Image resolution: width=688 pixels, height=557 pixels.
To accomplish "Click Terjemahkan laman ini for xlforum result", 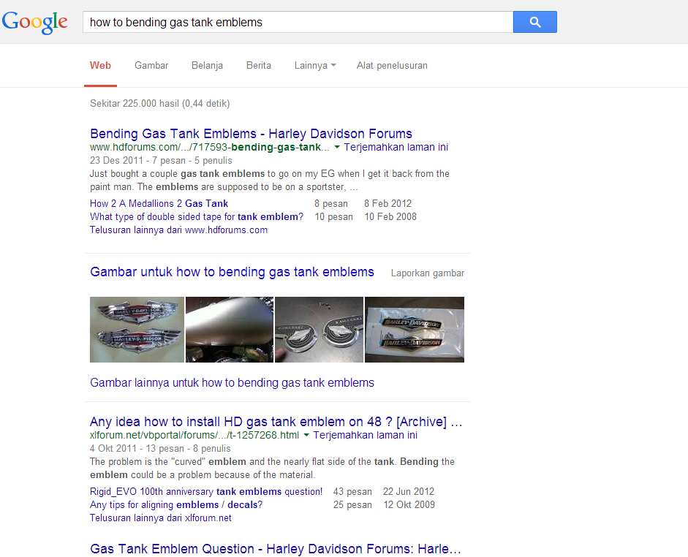I will tap(365, 435).
